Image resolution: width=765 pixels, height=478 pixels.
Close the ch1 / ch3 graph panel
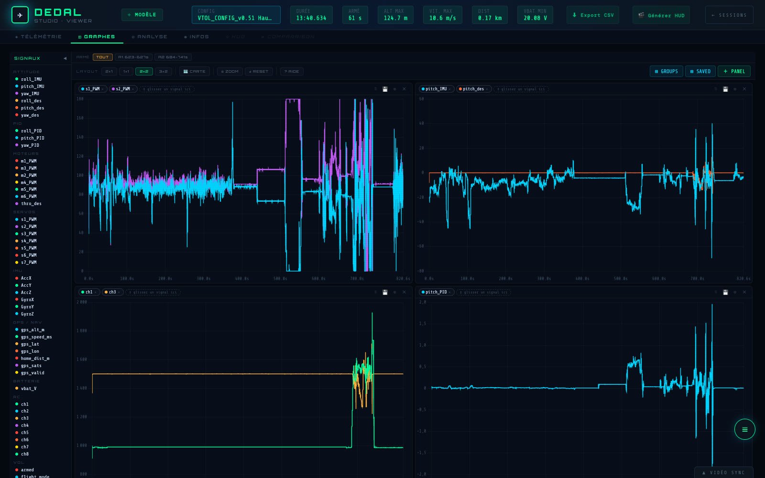tap(404, 292)
